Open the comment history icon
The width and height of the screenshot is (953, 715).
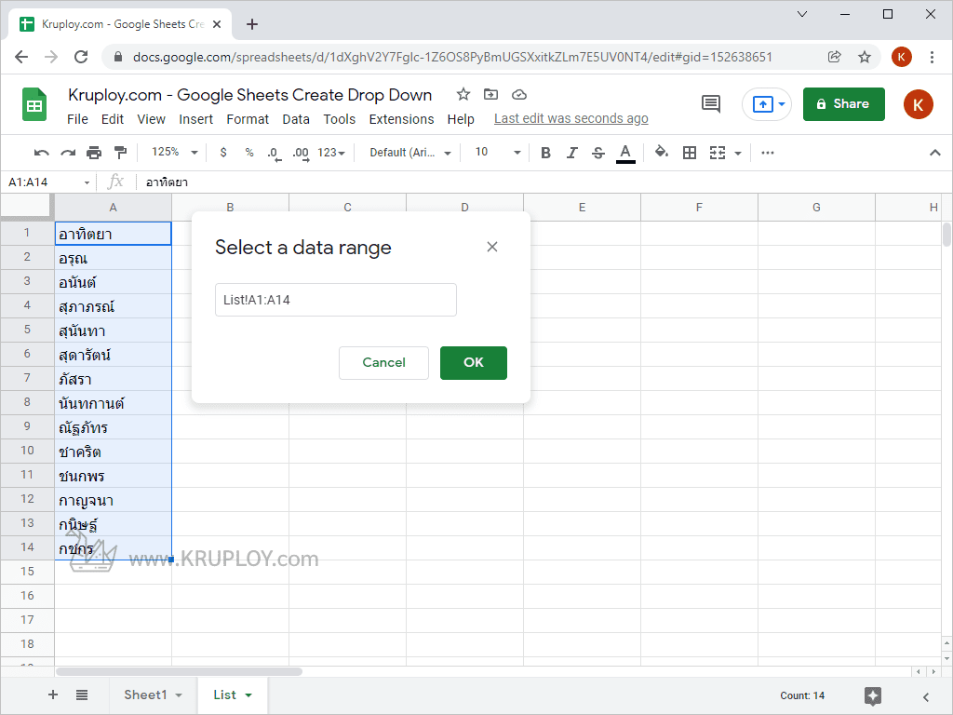(x=710, y=104)
